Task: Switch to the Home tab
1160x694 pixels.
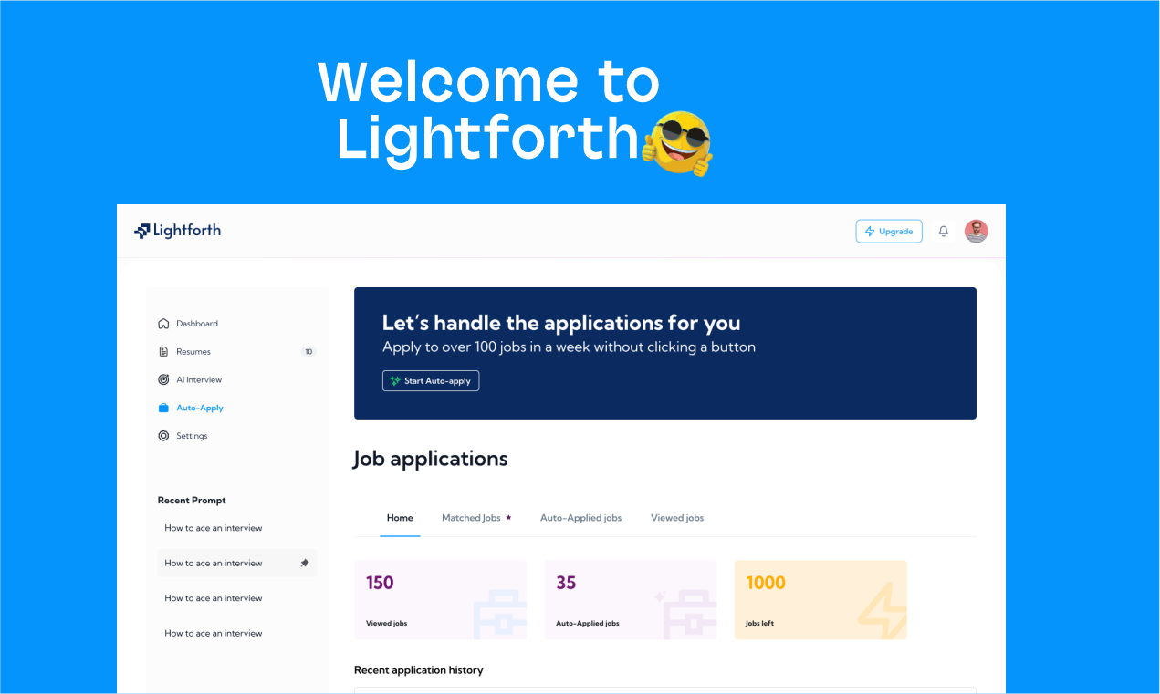Action: pos(400,518)
